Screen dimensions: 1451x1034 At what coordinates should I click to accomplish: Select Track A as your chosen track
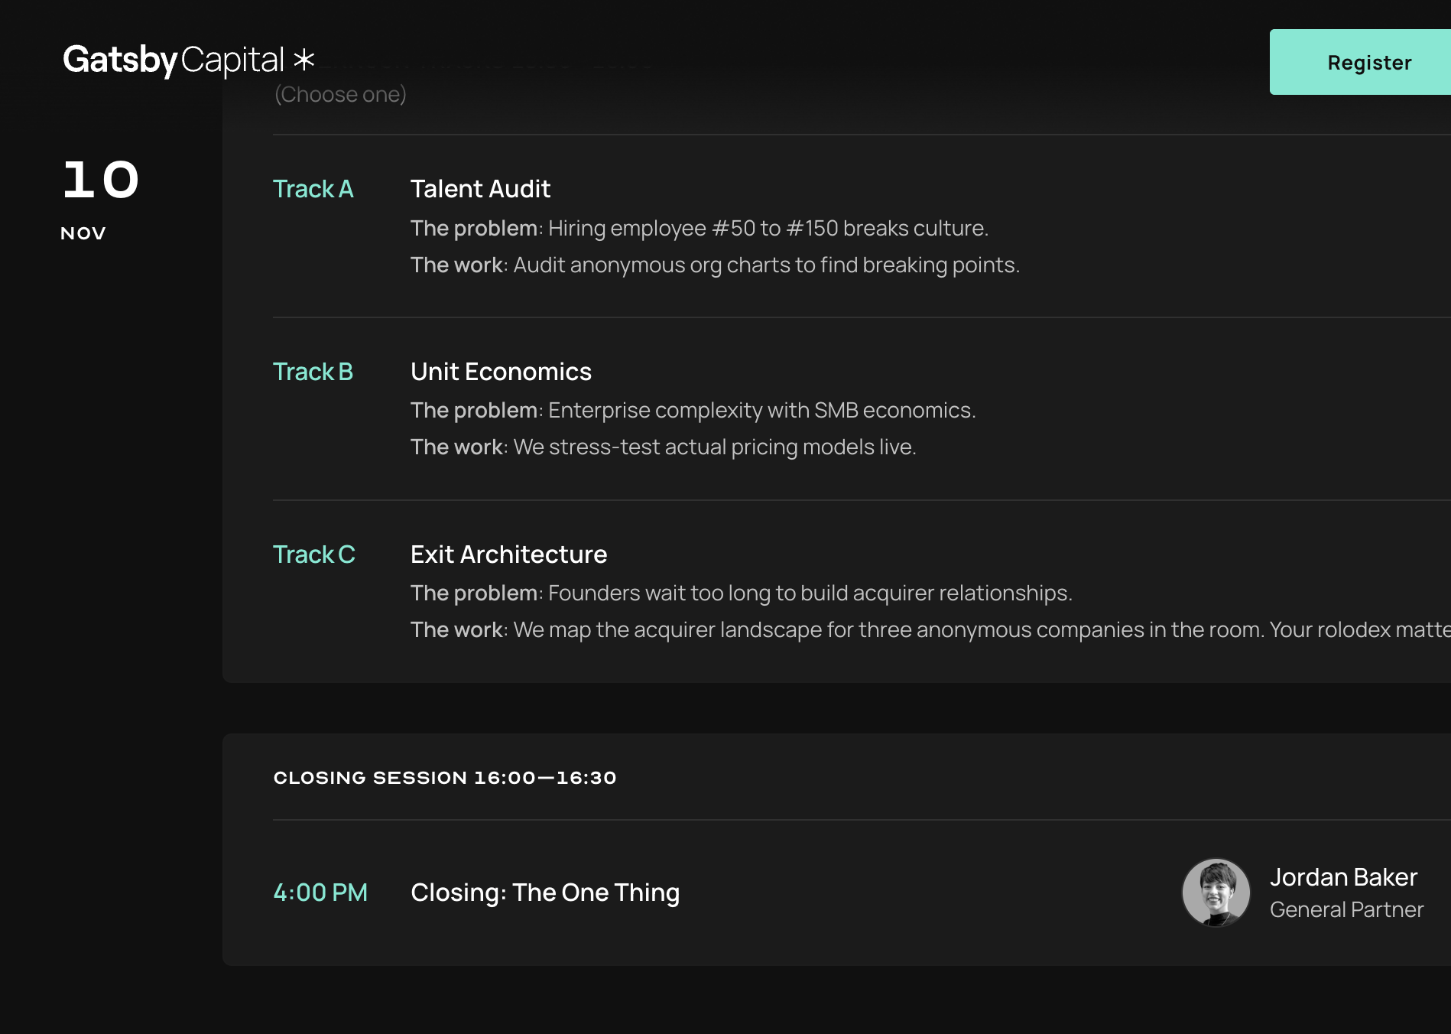coord(313,189)
